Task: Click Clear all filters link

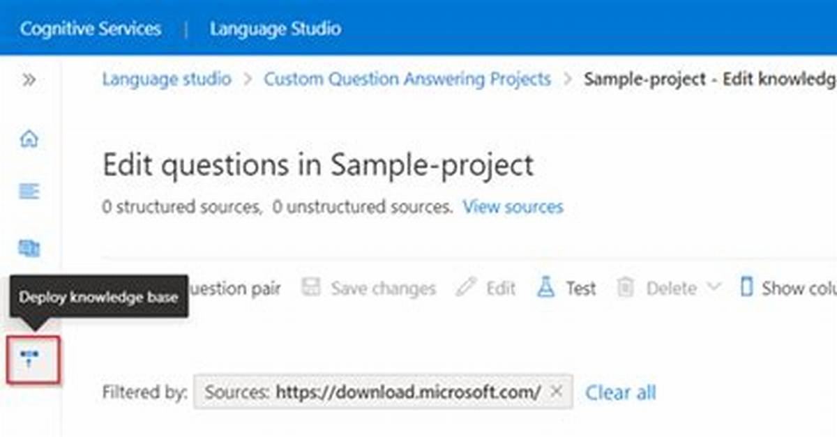Action: tap(621, 393)
